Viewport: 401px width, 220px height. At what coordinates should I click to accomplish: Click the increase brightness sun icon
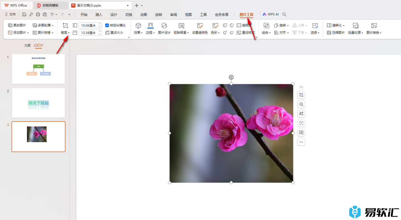point(225,33)
